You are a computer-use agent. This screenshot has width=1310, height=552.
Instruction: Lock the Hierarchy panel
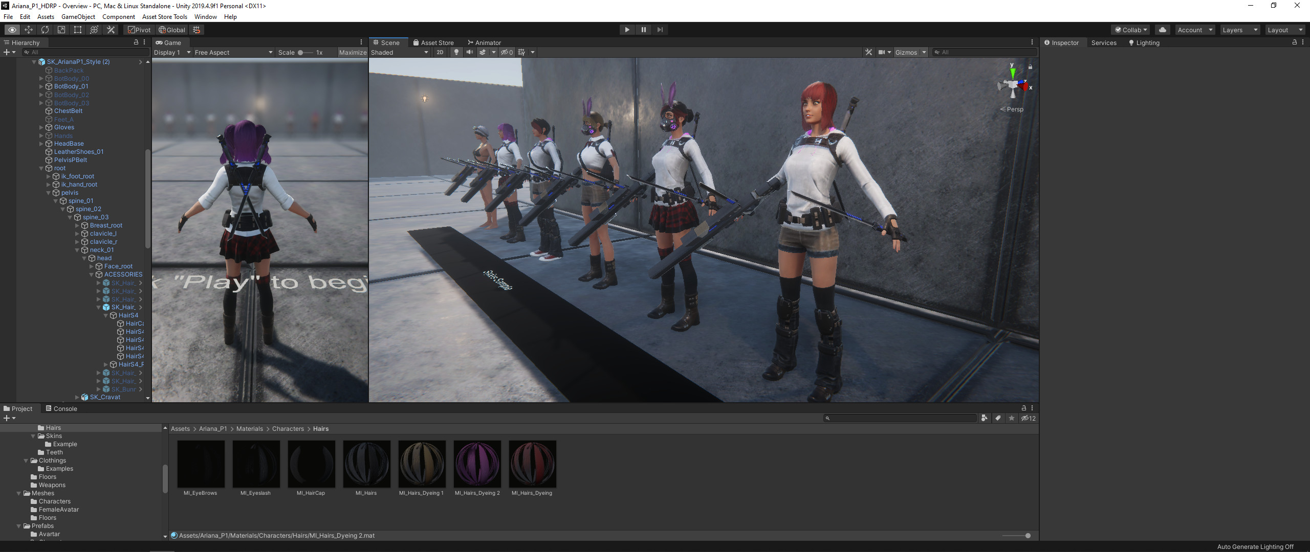[x=136, y=42]
